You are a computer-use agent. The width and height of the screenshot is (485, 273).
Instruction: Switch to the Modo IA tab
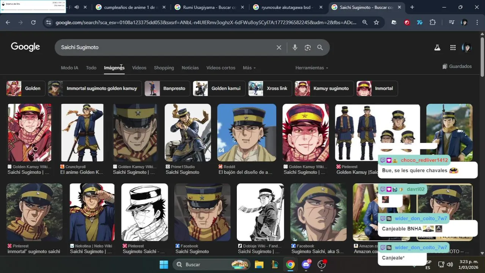(69, 68)
